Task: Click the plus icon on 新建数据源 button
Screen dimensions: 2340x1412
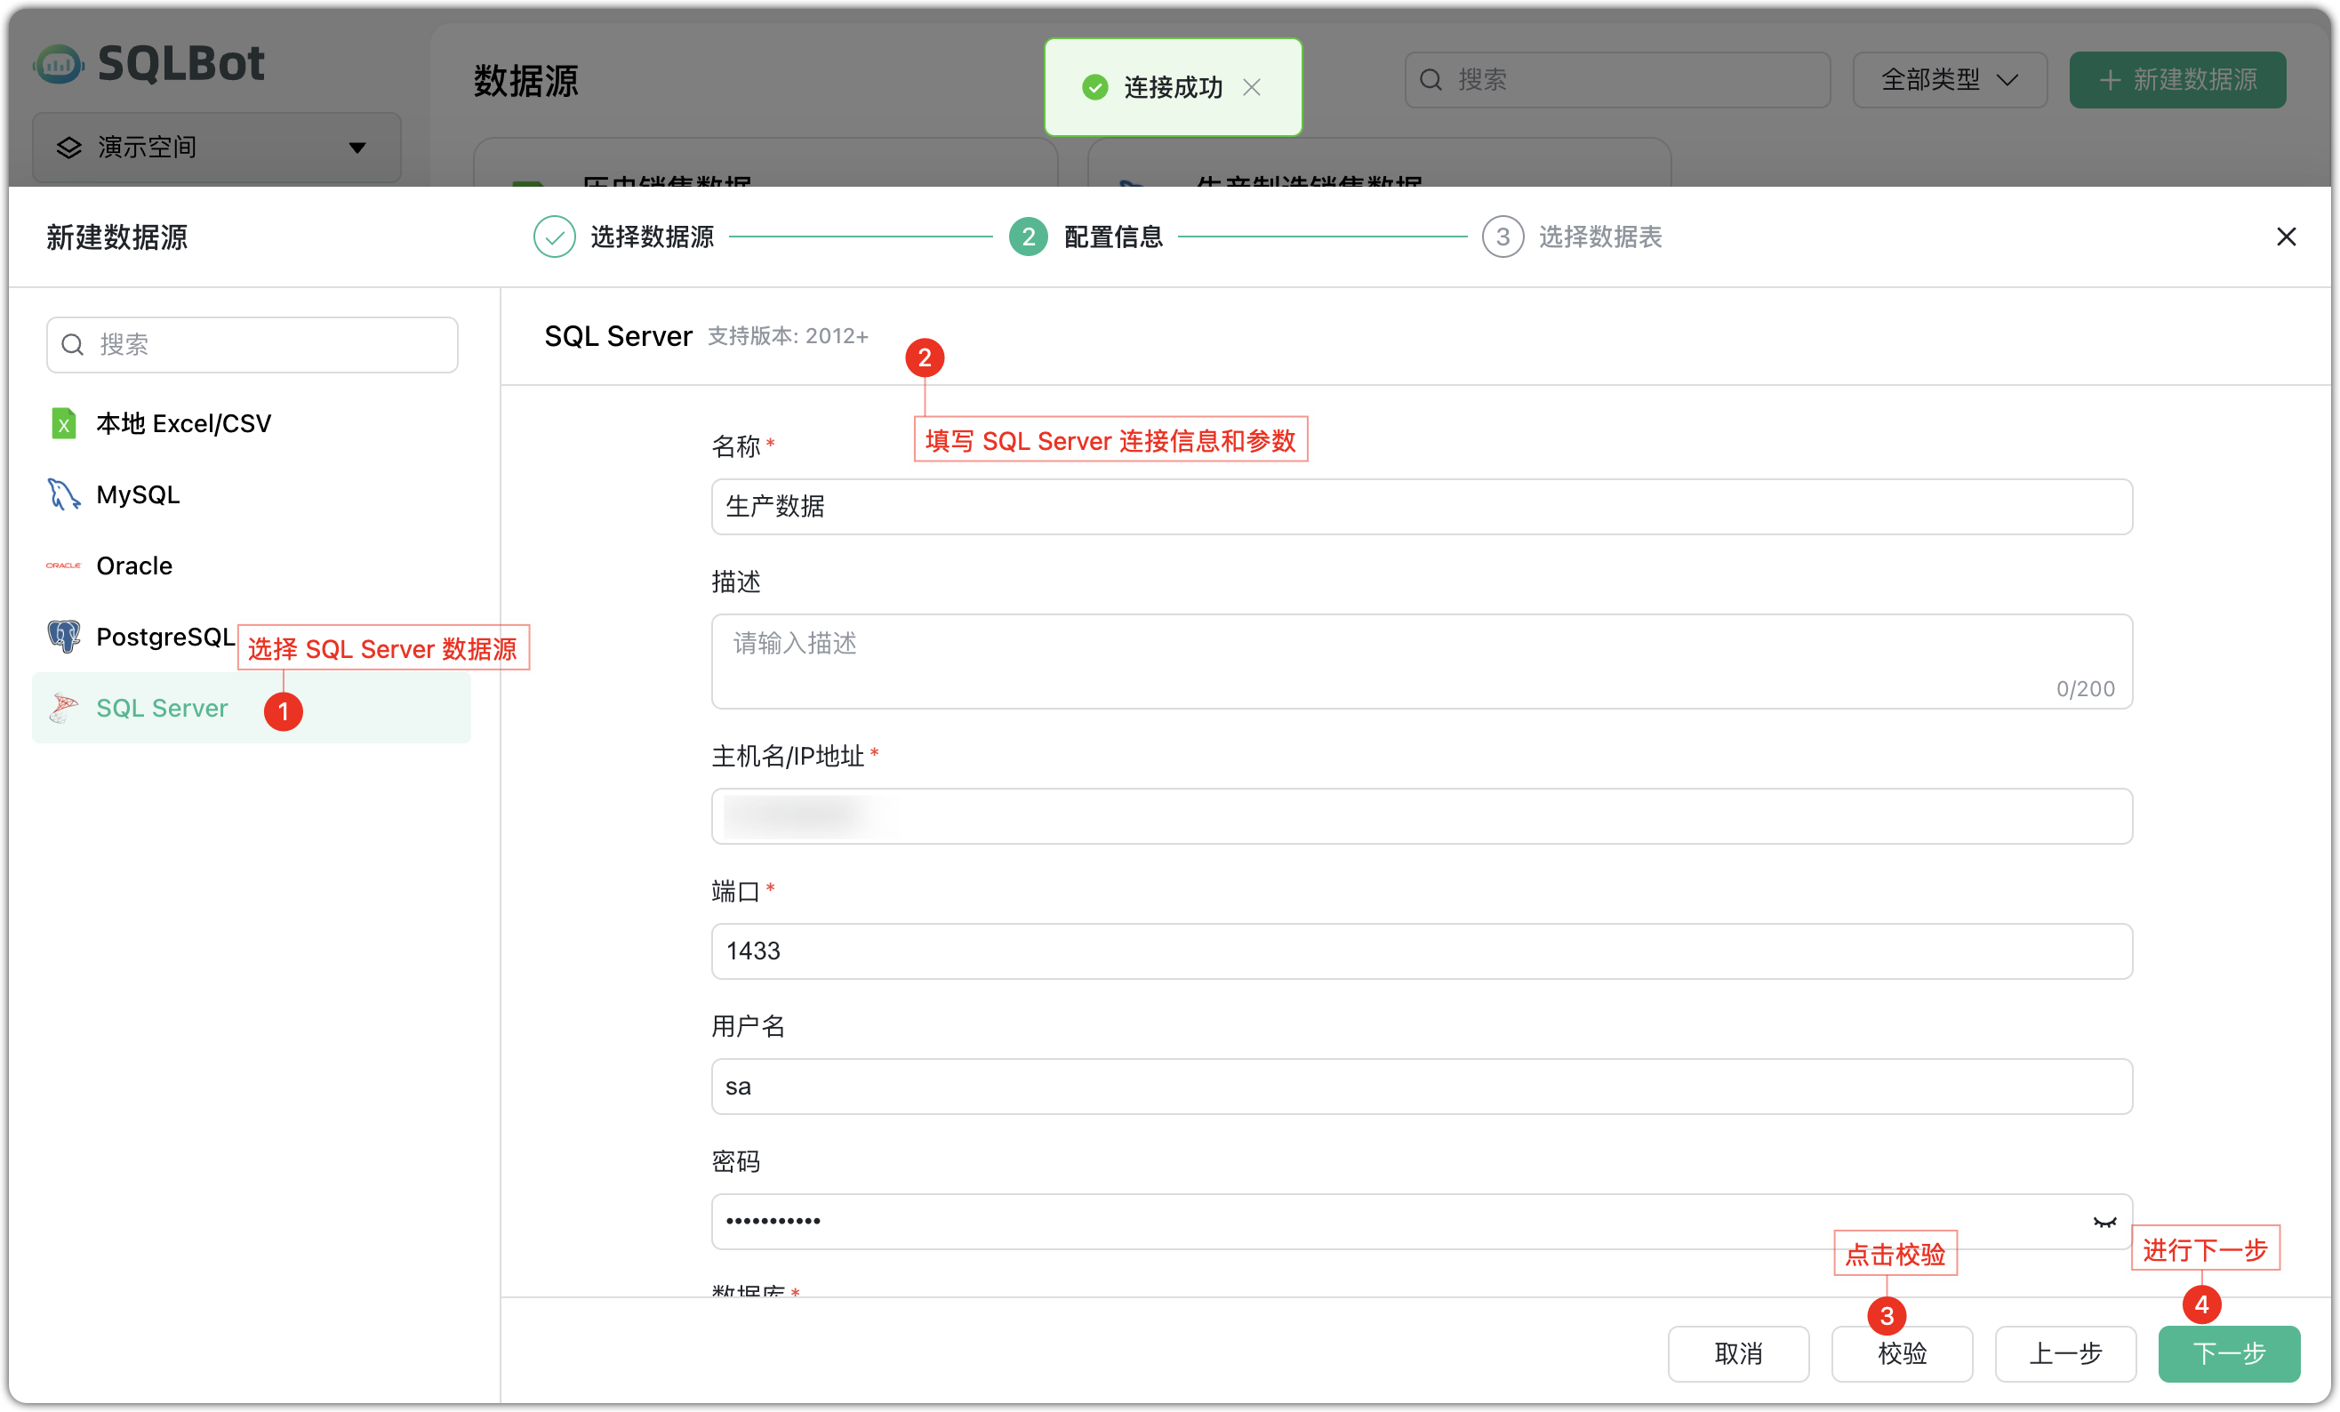Action: click(2111, 80)
